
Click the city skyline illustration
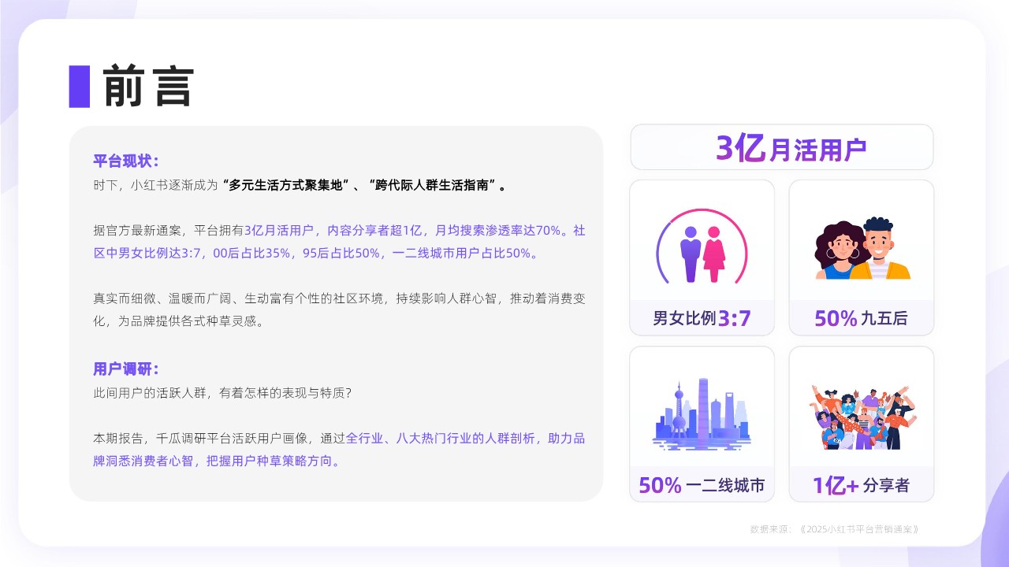tap(702, 414)
